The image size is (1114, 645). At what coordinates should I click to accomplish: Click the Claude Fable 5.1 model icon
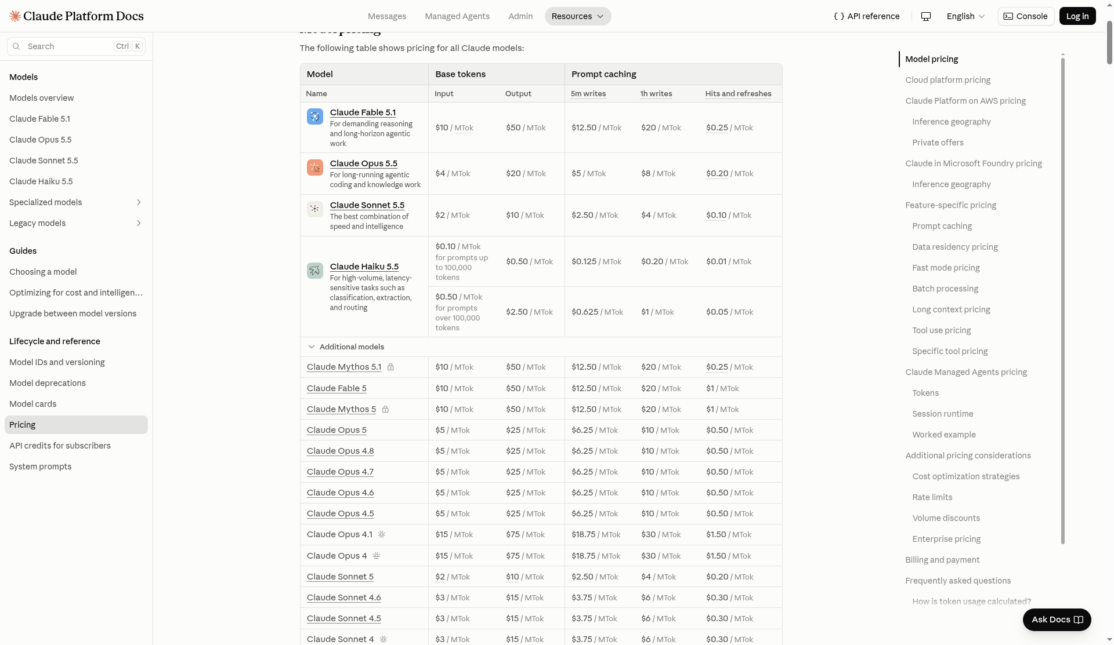click(315, 116)
